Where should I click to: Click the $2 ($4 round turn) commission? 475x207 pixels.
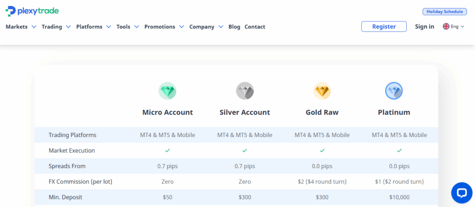322,182
